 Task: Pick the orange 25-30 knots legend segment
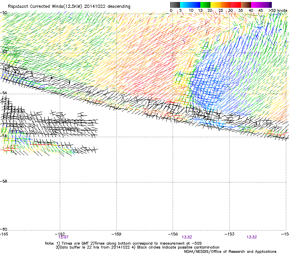pos(226,5)
